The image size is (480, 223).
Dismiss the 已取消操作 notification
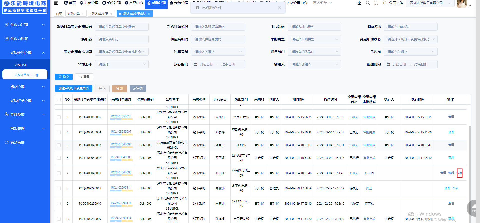coord(280,8)
